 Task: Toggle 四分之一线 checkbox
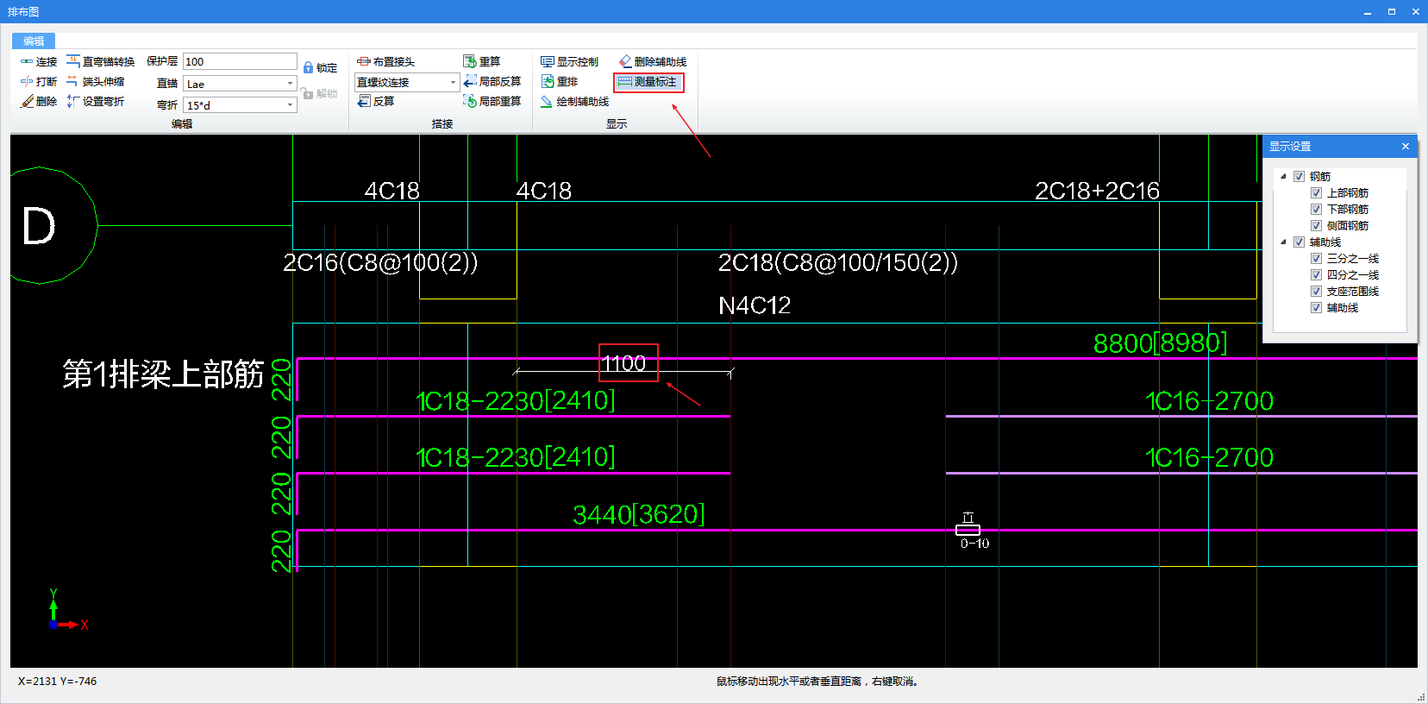click(x=1316, y=275)
